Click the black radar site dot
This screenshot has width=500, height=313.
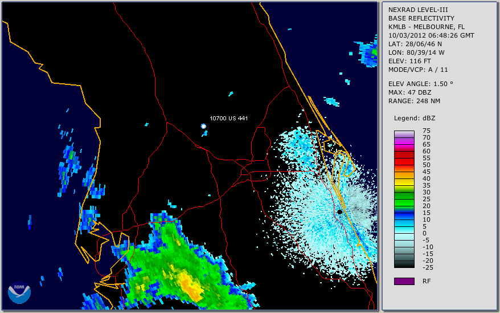pyautogui.click(x=339, y=212)
